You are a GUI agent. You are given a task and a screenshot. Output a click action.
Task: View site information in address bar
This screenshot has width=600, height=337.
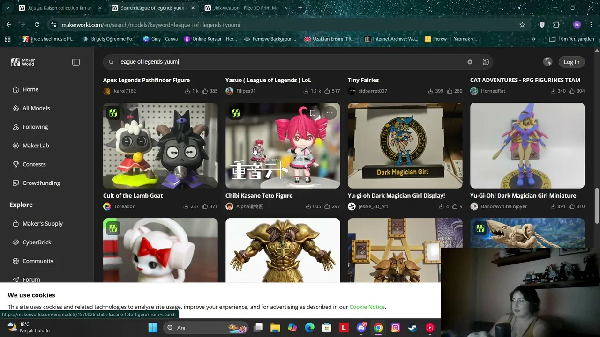[x=53, y=25]
